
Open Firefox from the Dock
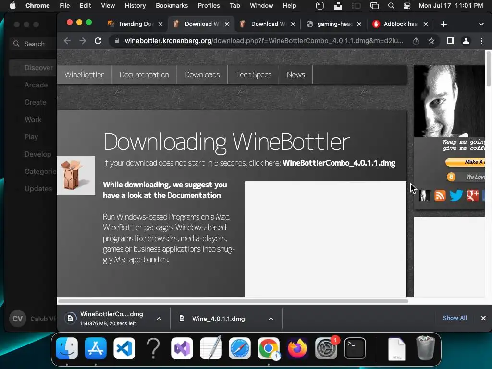(297, 348)
